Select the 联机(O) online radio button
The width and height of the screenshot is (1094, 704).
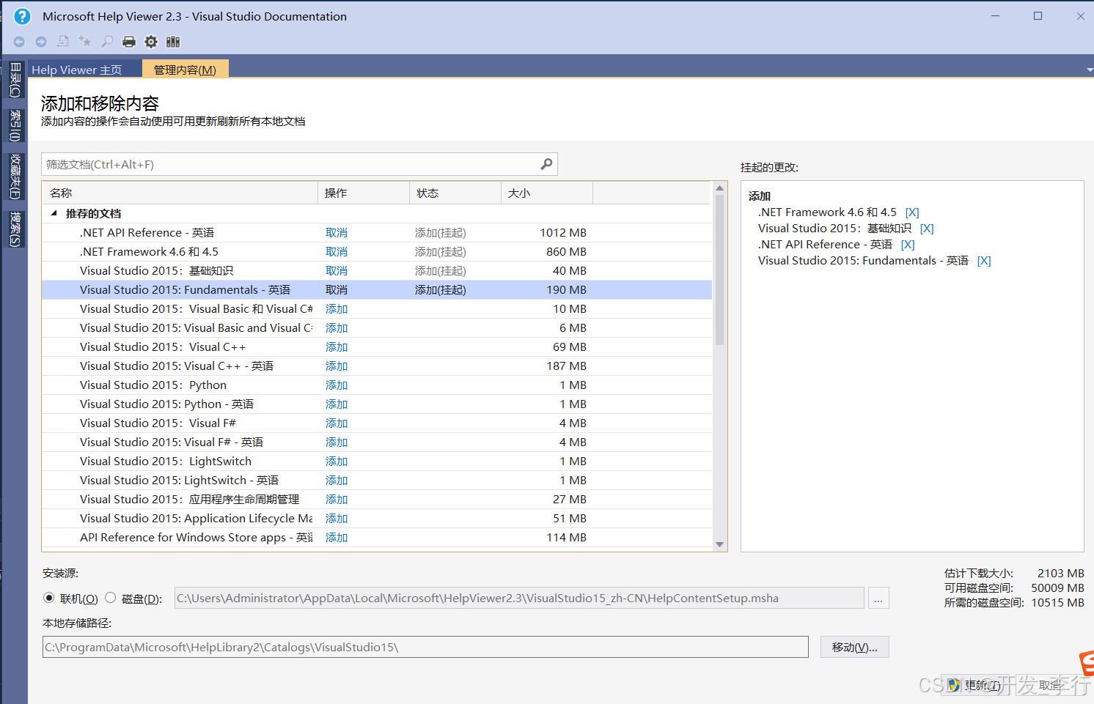49,598
